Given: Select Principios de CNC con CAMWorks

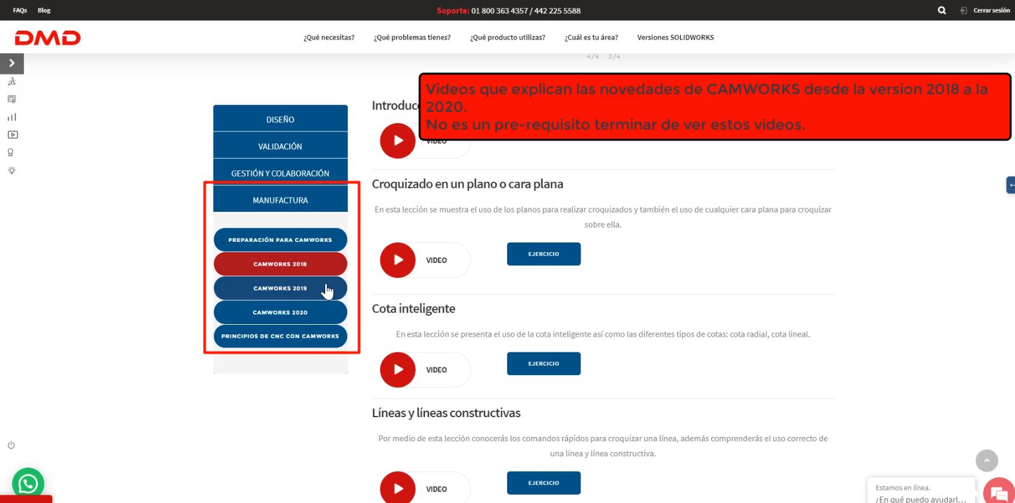Looking at the screenshot, I should 281,336.
